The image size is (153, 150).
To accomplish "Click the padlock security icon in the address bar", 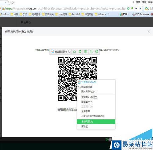I will (3, 9).
